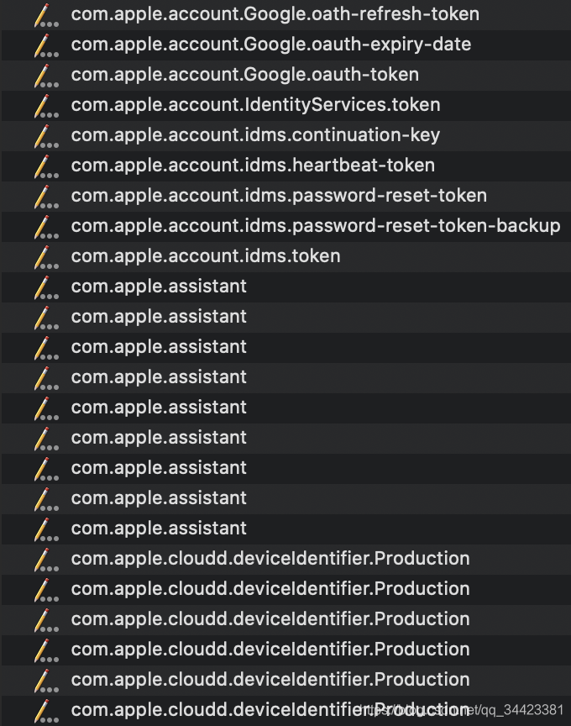
Task: Select the com.apple.account.idms.token row
Action: (286, 256)
